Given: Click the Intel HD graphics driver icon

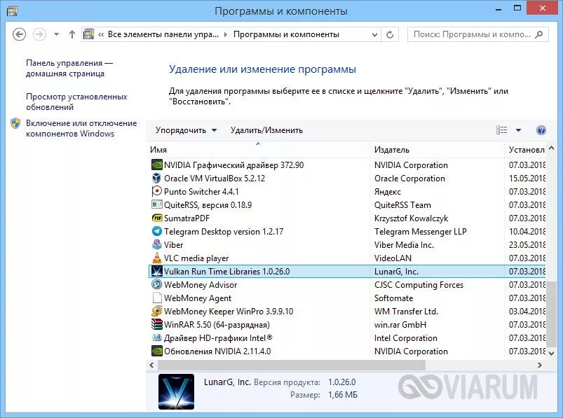Looking at the screenshot, I should [156, 337].
